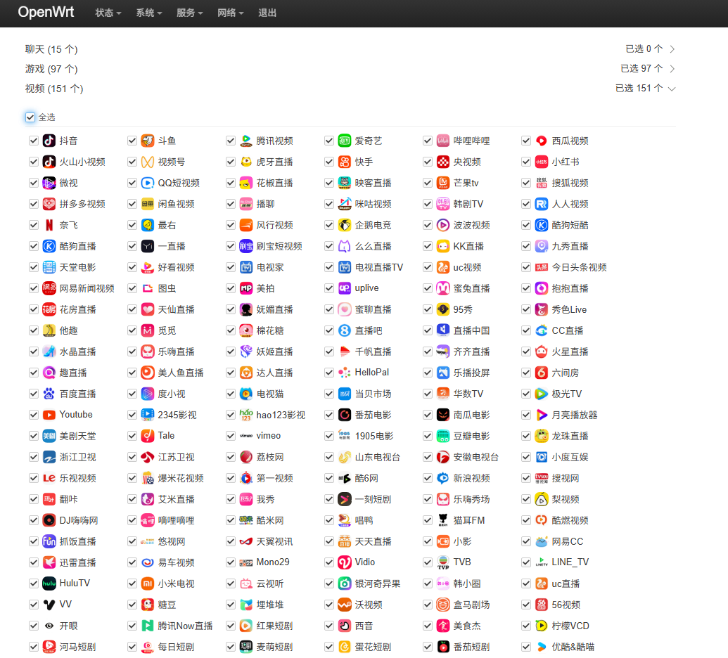Collapse 视频 category chevron arrow
The width and height of the screenshot is (728, 658).
click(x=672, y=89)
